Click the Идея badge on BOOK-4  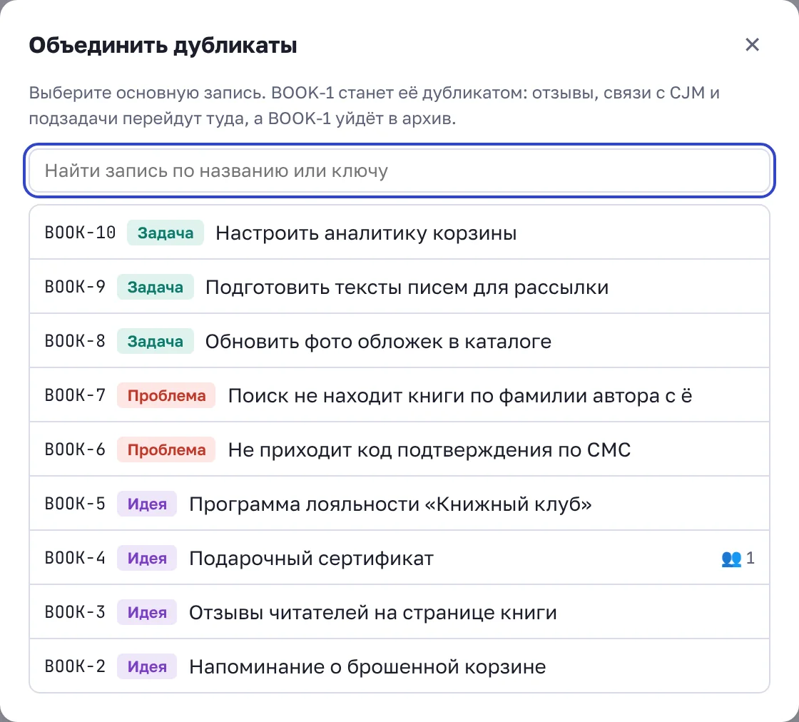147,558
